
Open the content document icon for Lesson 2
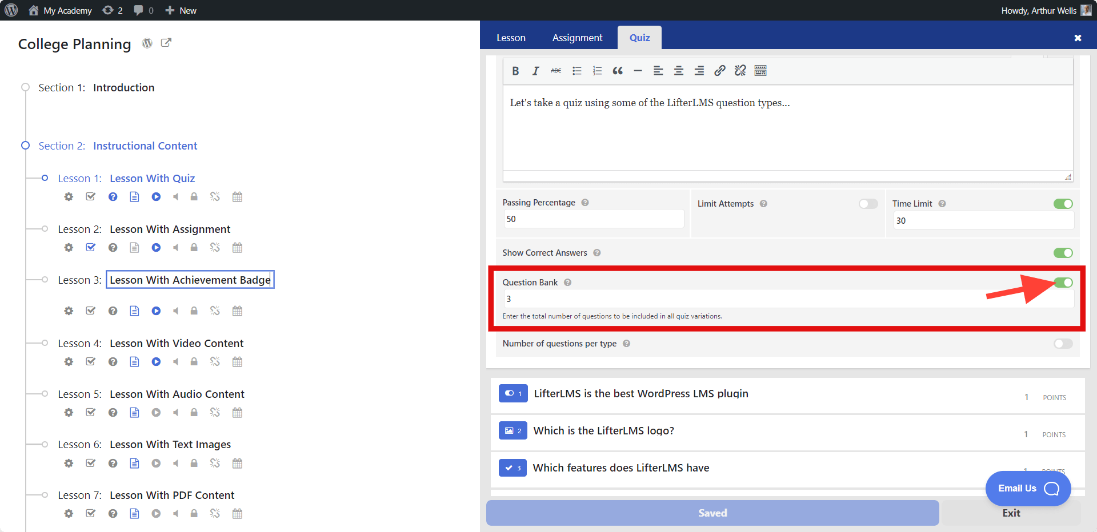(x=134, y=248)
